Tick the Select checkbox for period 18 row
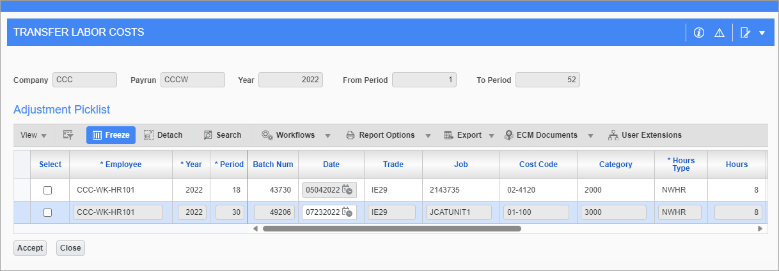The image size is (779, 271). [x=47, y=190]
